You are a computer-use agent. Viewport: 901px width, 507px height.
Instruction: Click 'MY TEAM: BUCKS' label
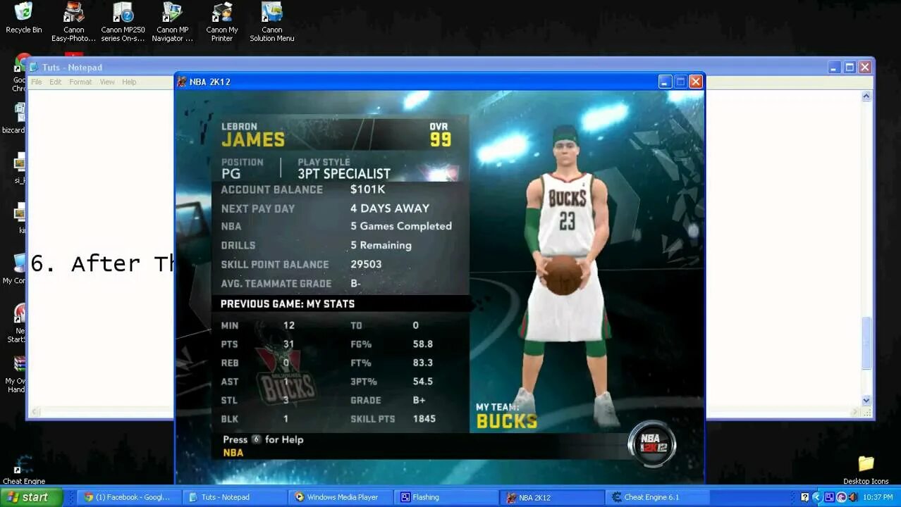click(x=506, y=416)
